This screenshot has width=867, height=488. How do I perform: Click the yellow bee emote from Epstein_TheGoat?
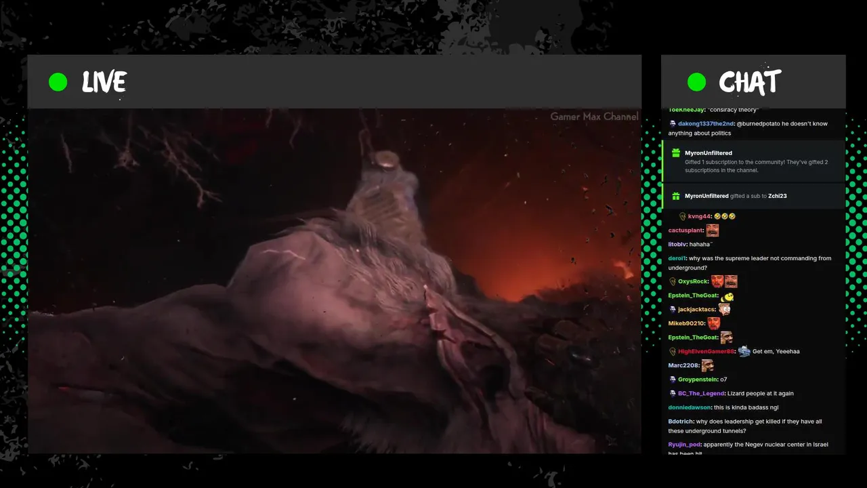727,296
